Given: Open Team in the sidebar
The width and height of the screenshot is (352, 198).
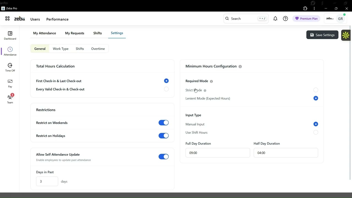Looking at the screenshot, I should (x=10, y=99).
